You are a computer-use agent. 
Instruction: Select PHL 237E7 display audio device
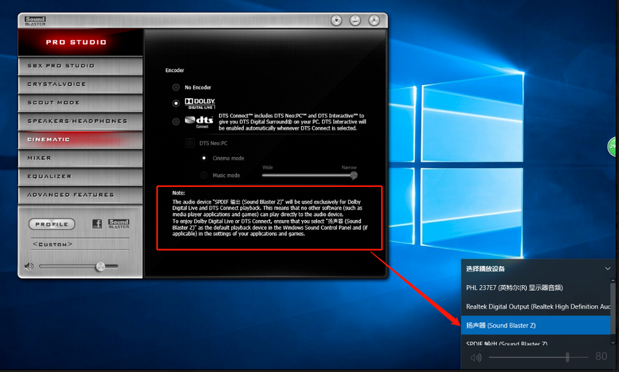click(x=536, y=288)
